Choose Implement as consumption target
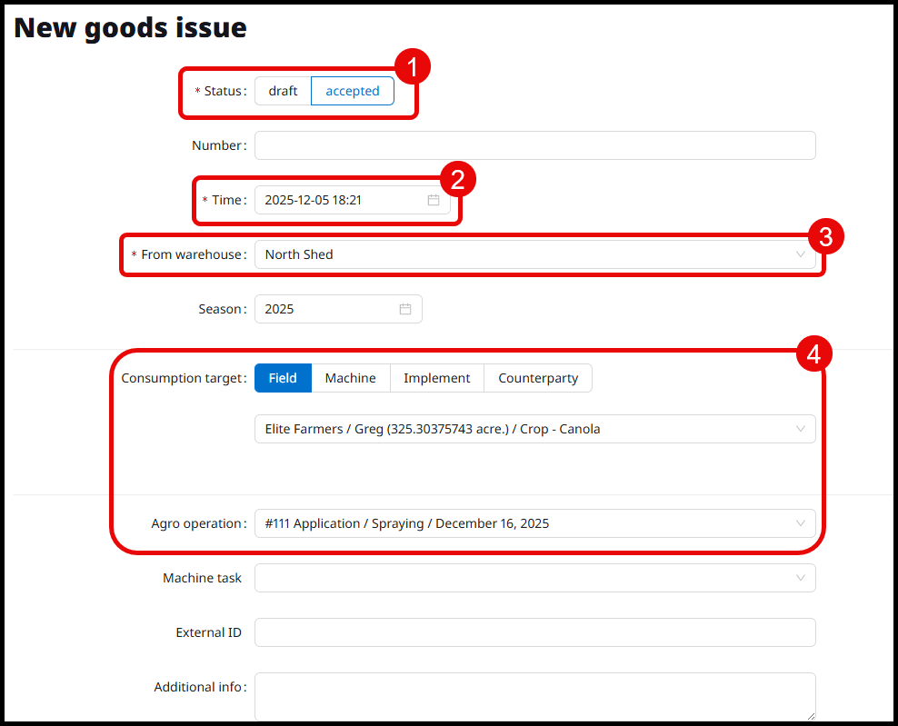The width and height of the screenshot is (898, 726). [437, 378]
